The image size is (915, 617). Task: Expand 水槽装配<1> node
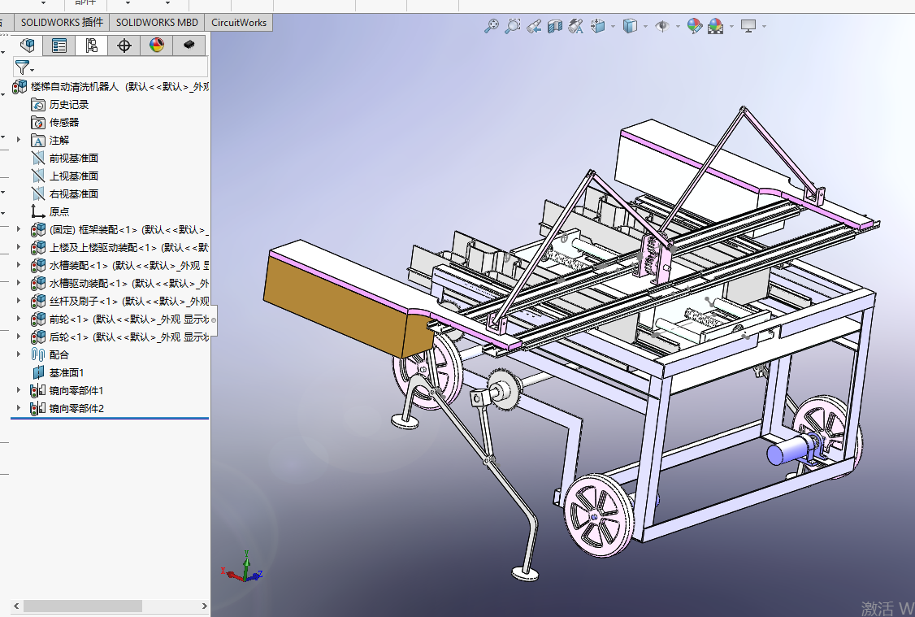pyautogui.click(x=19, y=266)
